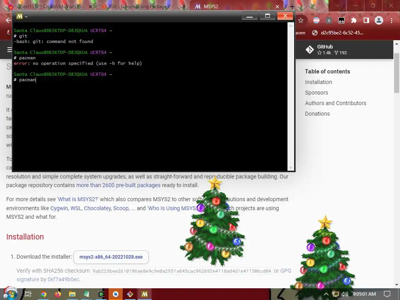Open 'more than 2600 pre-built packages' link
Viewport: 400px width, 300px height.
tap(118, 185)
